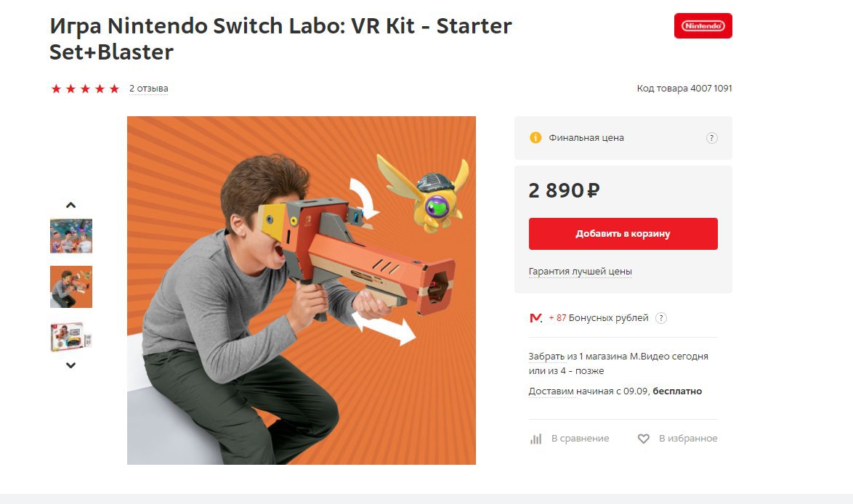The height and width of the screenshot is (504, 853).
Task: Select the thumbnail of the family playing
Action: (x=71, y=236)
